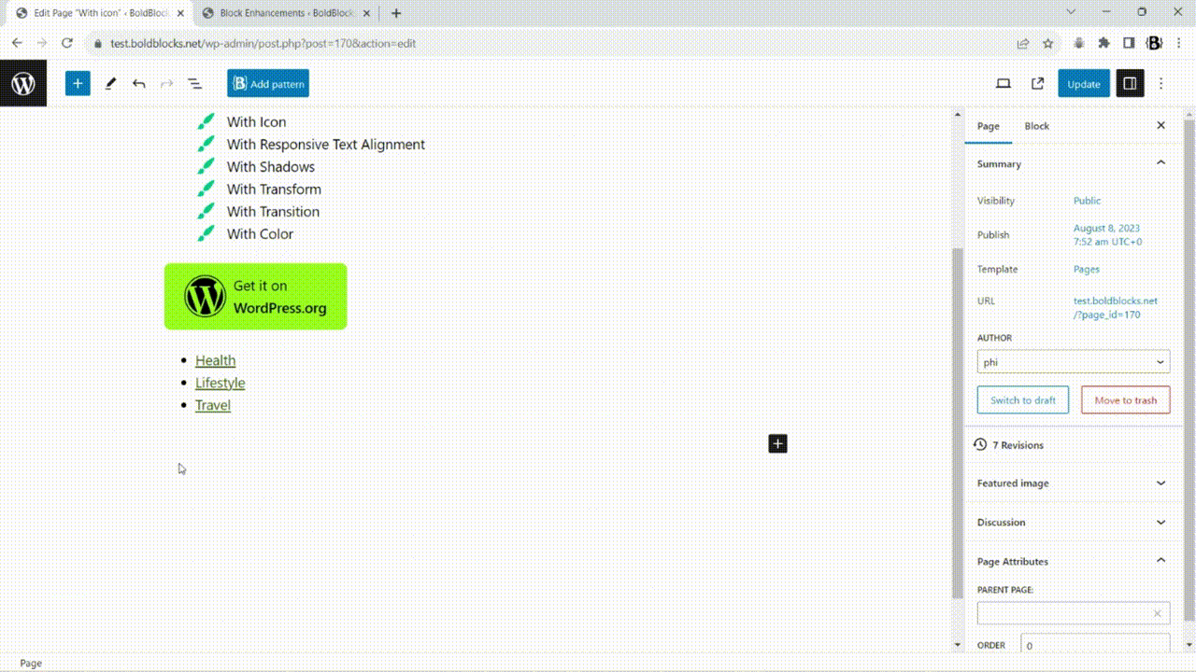Open a new browser tab
This screenshot has height=672, width=1196.
396,13
